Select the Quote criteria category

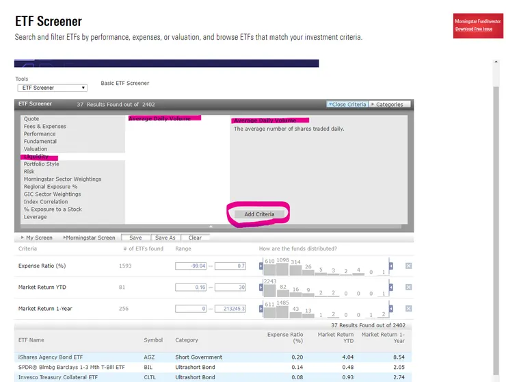pos(31,118)
